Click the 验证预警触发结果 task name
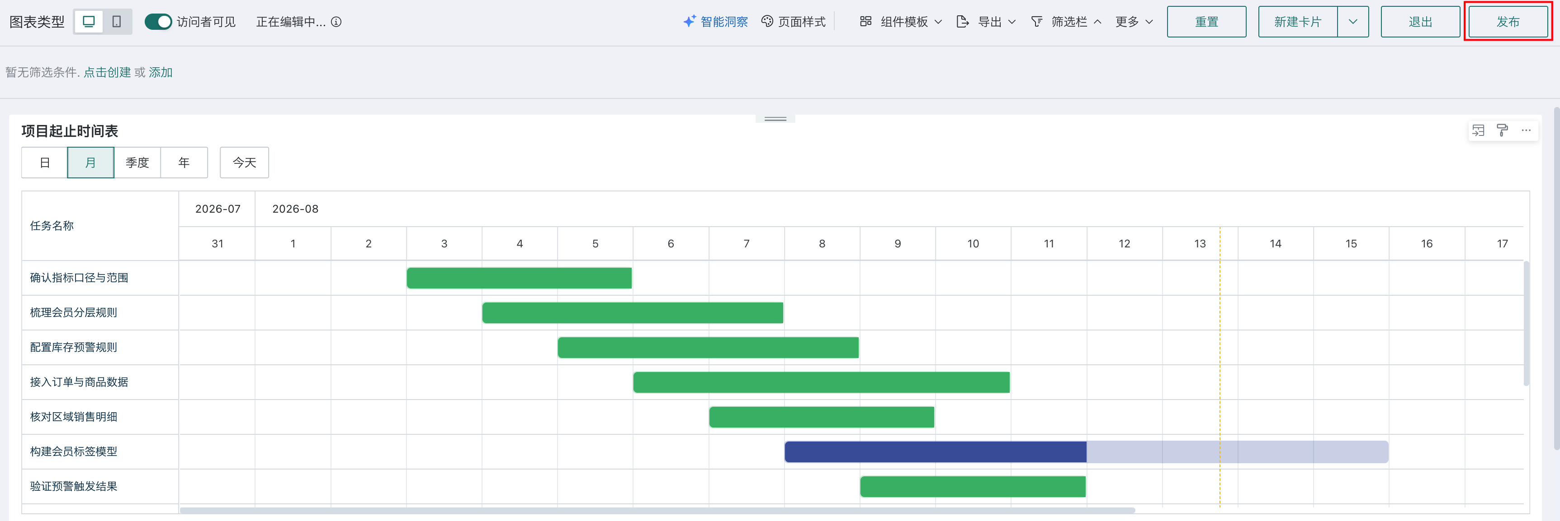 [74, 487]
